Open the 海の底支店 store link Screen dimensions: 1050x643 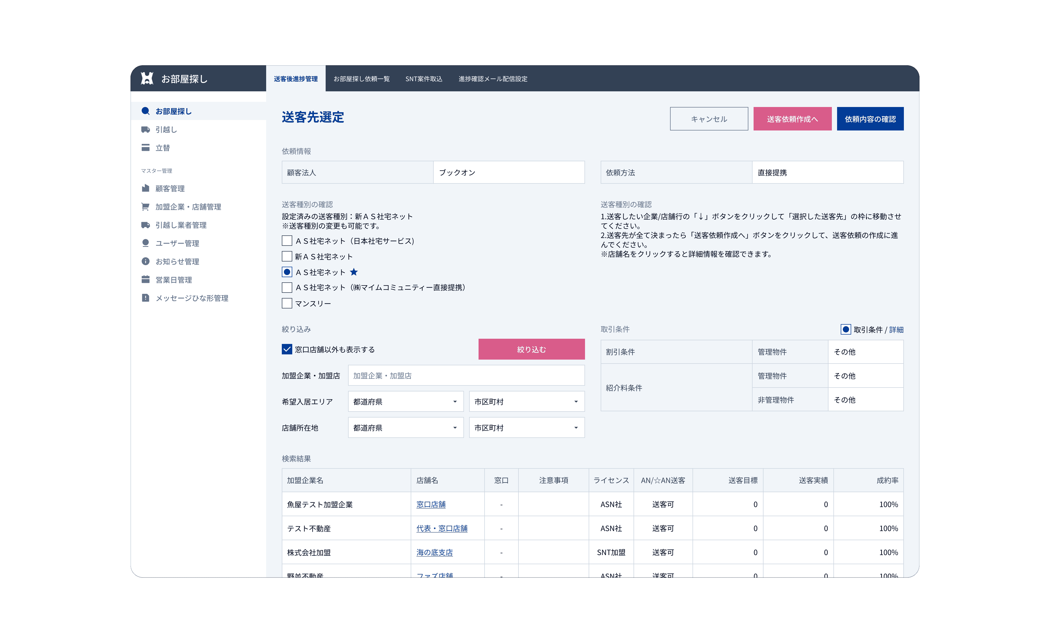tap(434, 552)
